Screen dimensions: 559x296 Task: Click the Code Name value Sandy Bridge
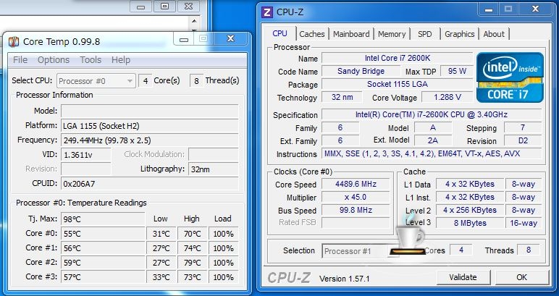[x=361, y=71]
